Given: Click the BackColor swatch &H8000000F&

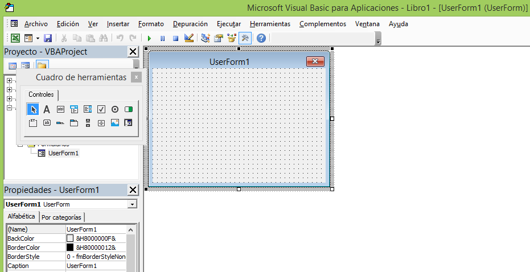Looking at the screenshot, I should [70, 238].
